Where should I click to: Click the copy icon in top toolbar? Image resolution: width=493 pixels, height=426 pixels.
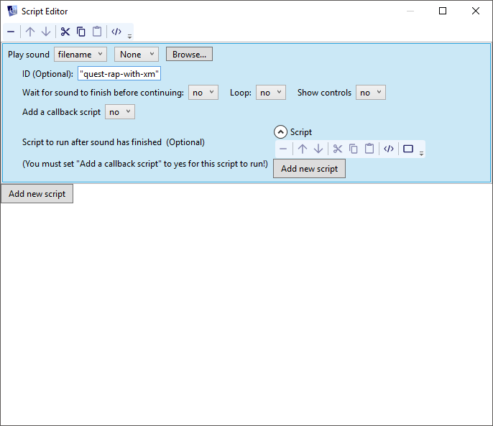[81, 32]
